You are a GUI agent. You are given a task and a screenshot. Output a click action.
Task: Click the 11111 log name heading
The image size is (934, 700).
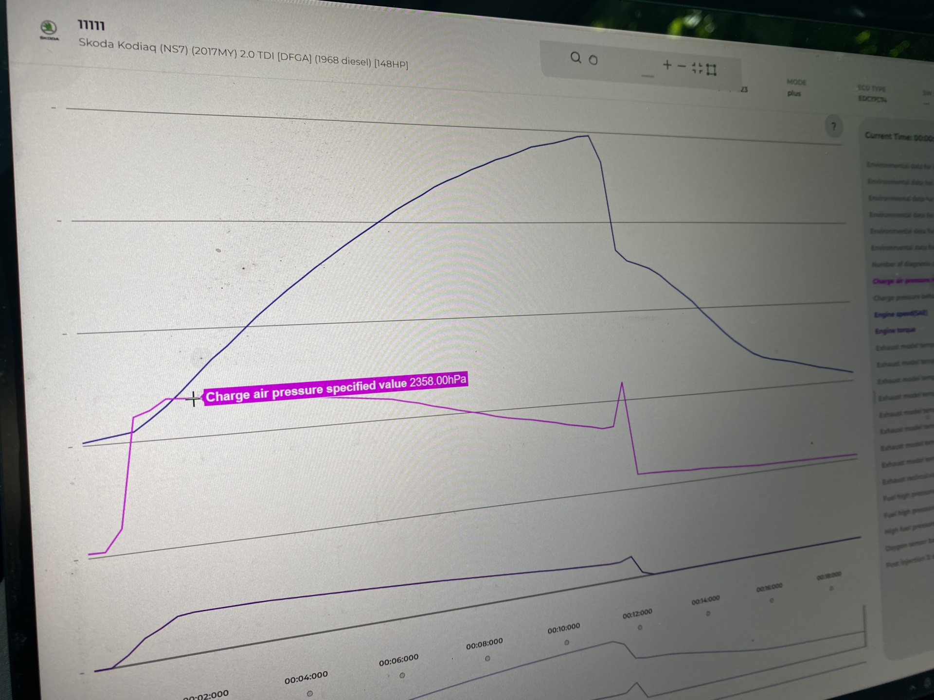point(91,25)
